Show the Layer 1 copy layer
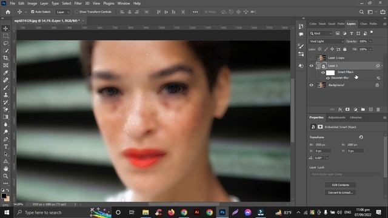Viewport: 388px width, 218px height. point(312,58)
